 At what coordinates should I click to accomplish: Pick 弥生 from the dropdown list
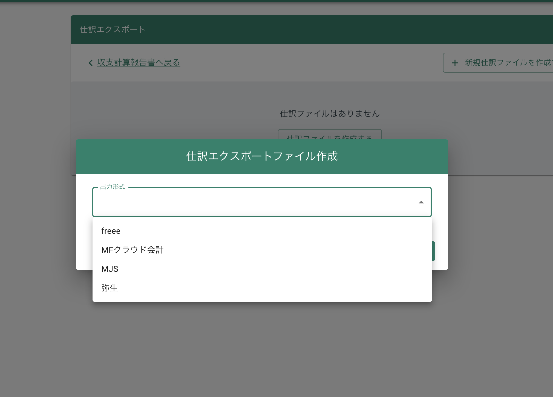click(x=262, y=288)
